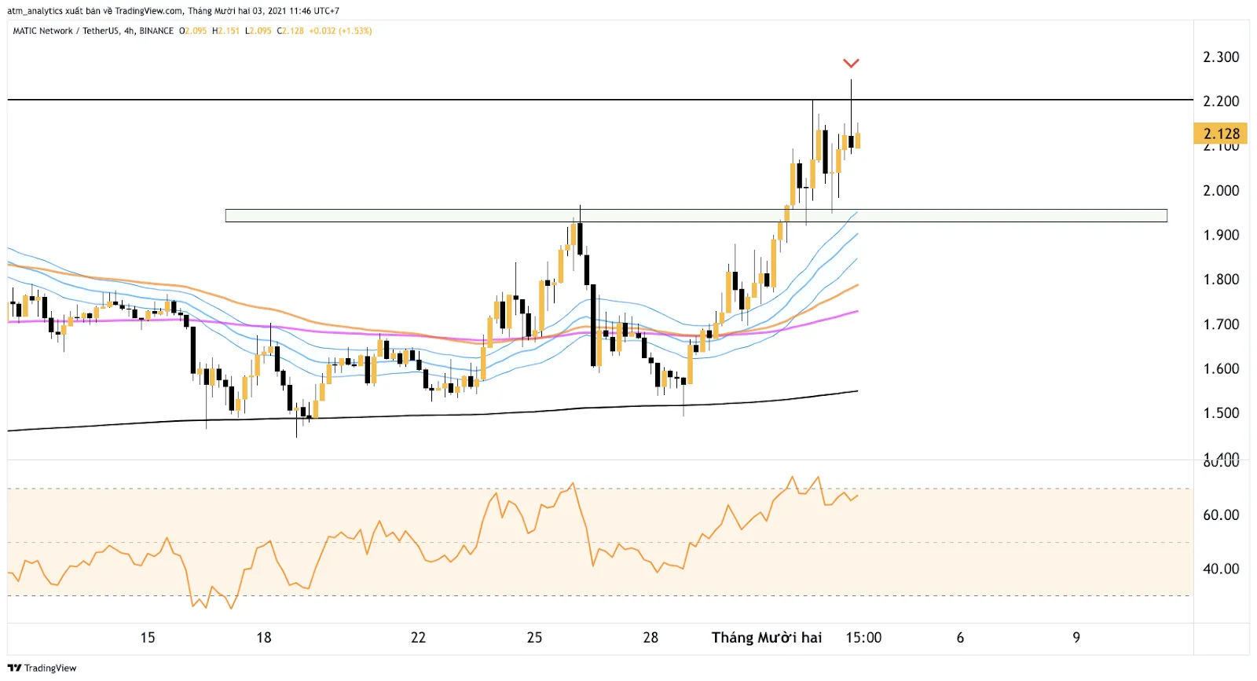Click the 2.200 price axis label
The width and height of the screenshot is (1257, 681).
pos(1221,101)
